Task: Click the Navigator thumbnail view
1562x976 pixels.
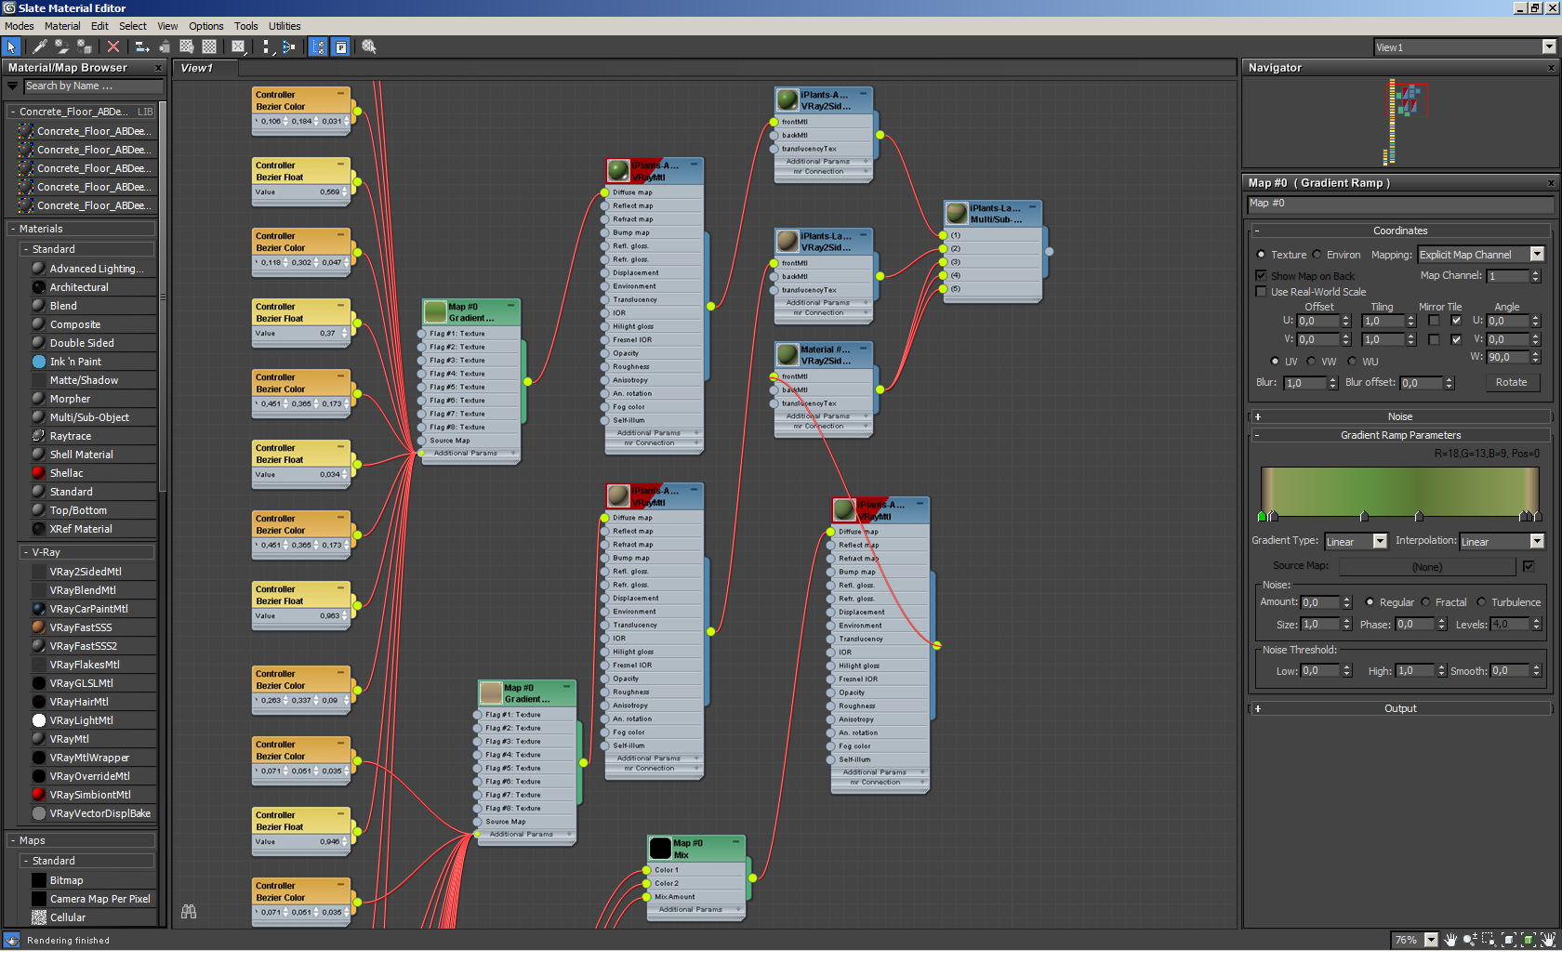Action: (1400, 123)
